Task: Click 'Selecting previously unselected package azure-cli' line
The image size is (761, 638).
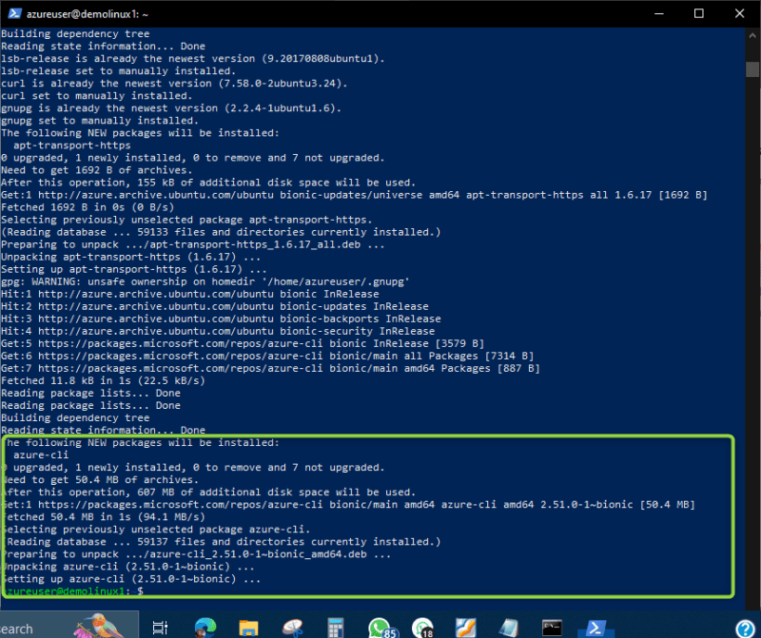Action: [x=156, y=530]
